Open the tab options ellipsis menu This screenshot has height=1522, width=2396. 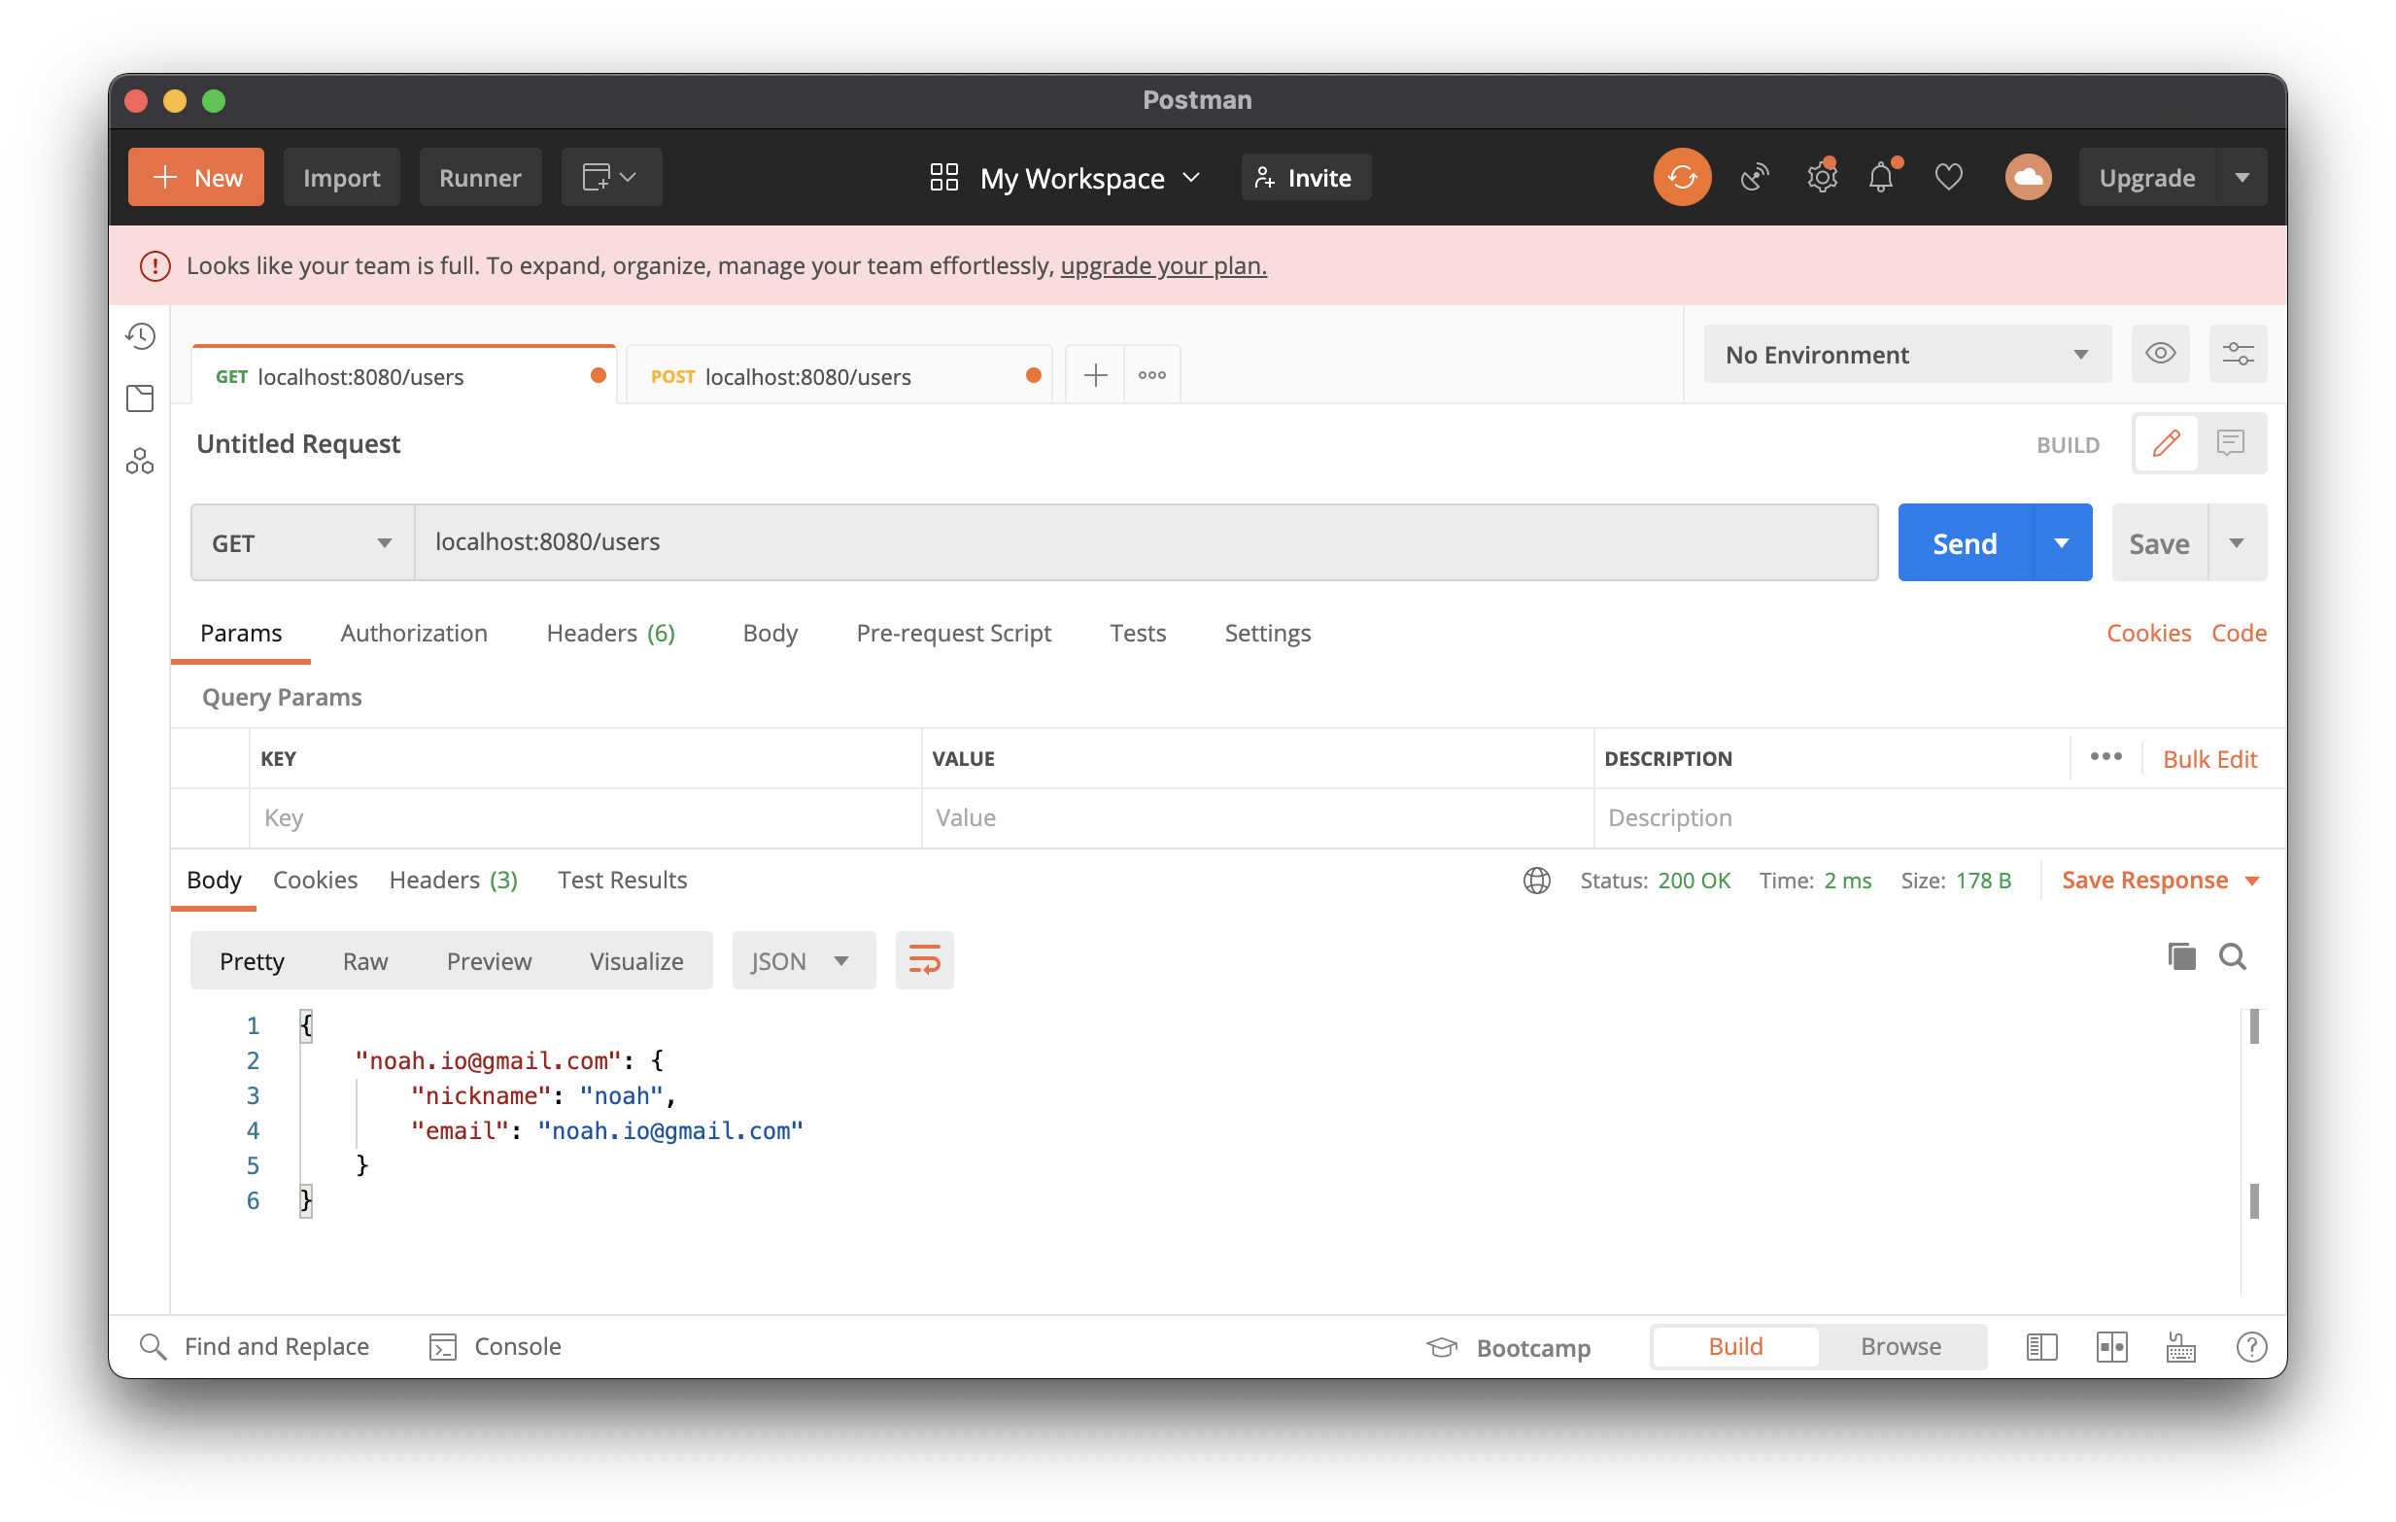(1152, 375)
